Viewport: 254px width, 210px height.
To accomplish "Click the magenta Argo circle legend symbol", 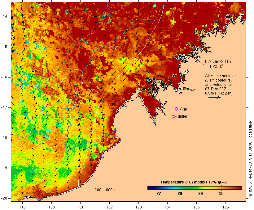I will (177, 109).
